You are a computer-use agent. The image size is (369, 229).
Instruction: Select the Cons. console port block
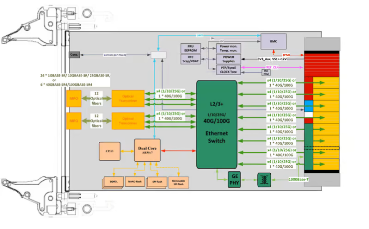coord(74,55)
